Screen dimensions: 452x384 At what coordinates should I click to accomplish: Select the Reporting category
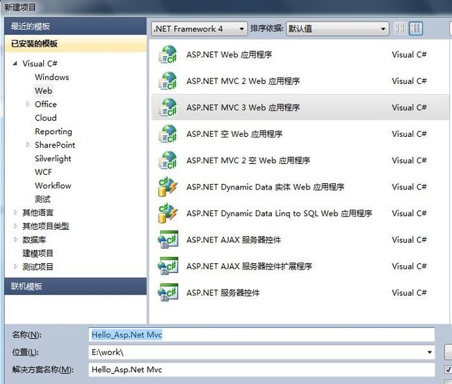click(54, 131)
